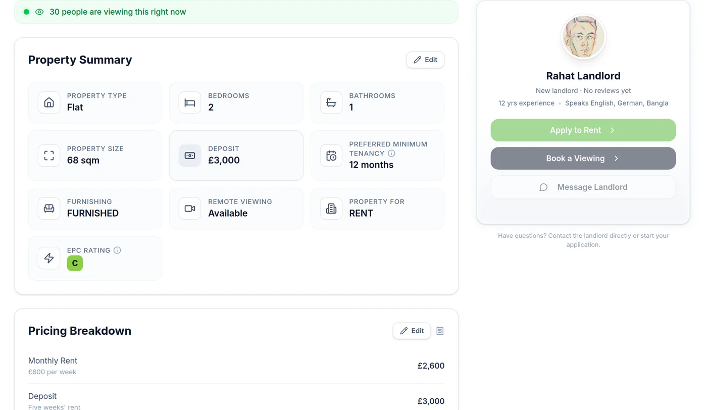The image size is (707, 410).
Task: Click info icon beside Preferred Minimum Tenancy
Action: click(x=391, y=153)
